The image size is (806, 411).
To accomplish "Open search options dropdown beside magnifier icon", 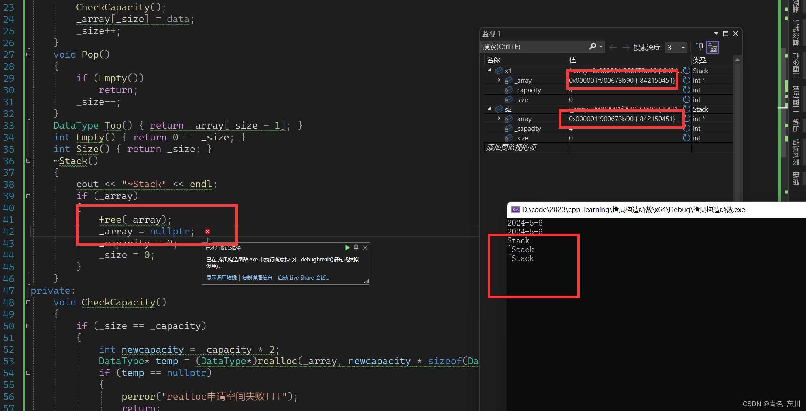I will coord(601,47).
